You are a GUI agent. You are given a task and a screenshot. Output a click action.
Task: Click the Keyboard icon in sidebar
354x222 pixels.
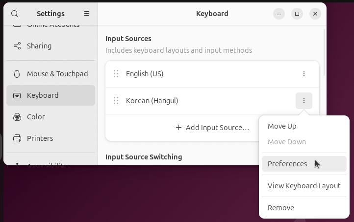[17, 95]
